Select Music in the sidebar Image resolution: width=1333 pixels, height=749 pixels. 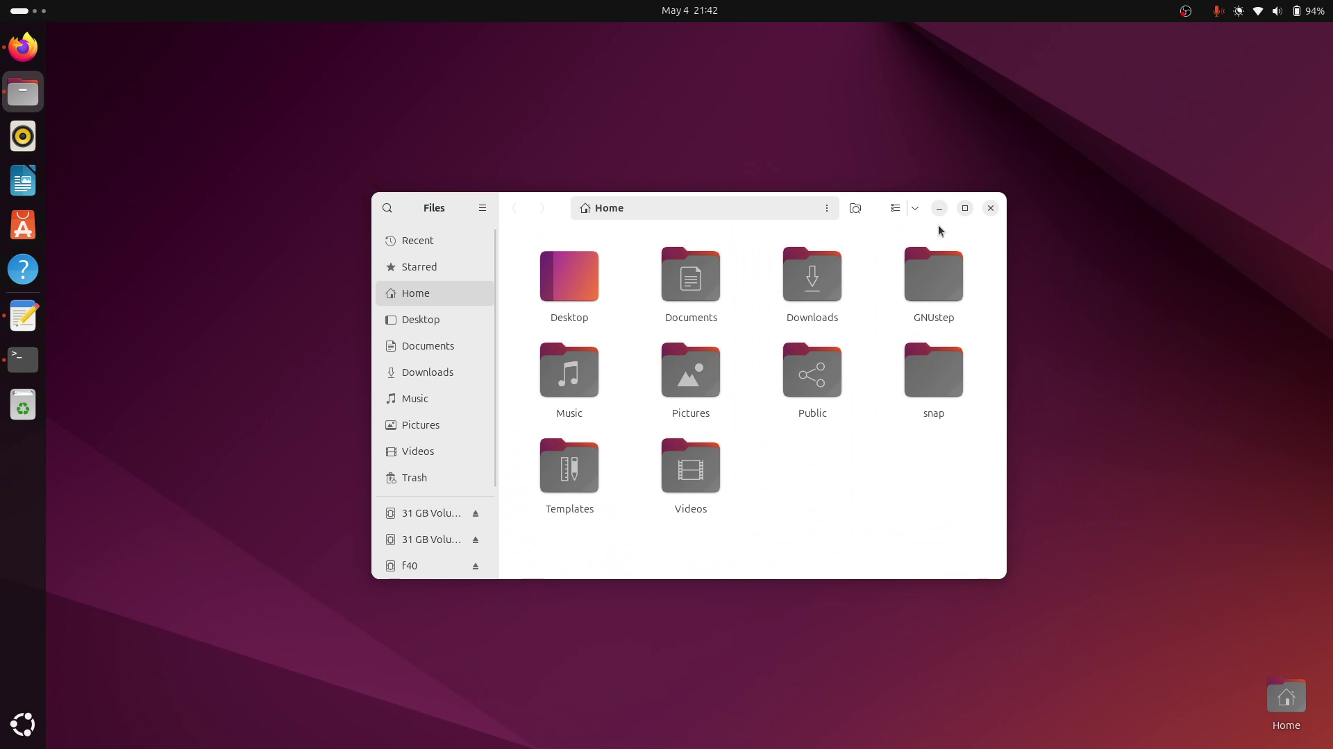coord(435,399)
